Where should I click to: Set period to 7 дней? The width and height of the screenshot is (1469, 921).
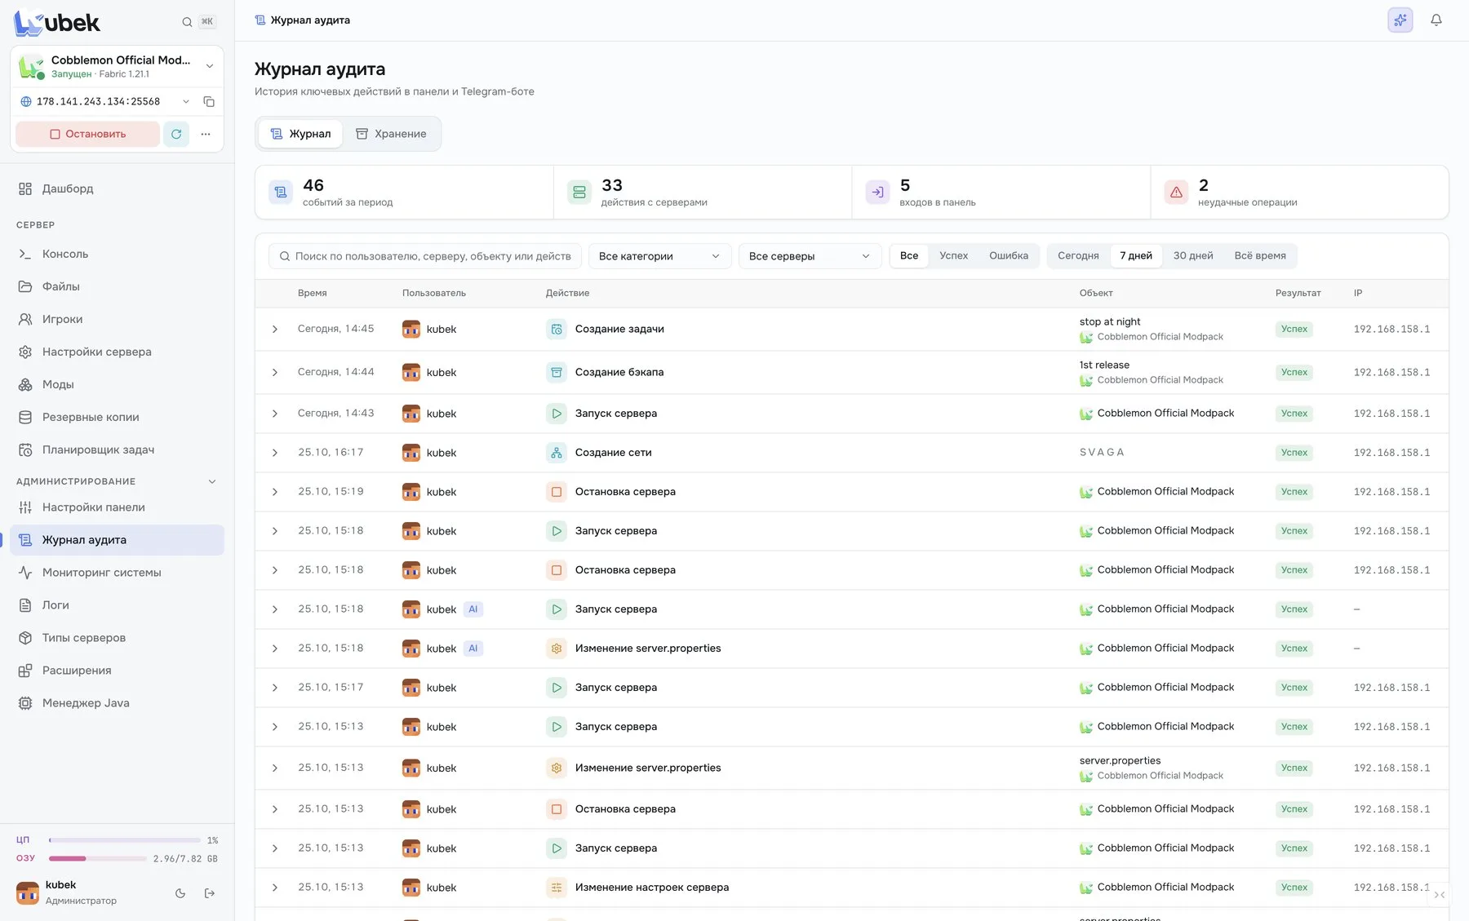[1136, 256]
